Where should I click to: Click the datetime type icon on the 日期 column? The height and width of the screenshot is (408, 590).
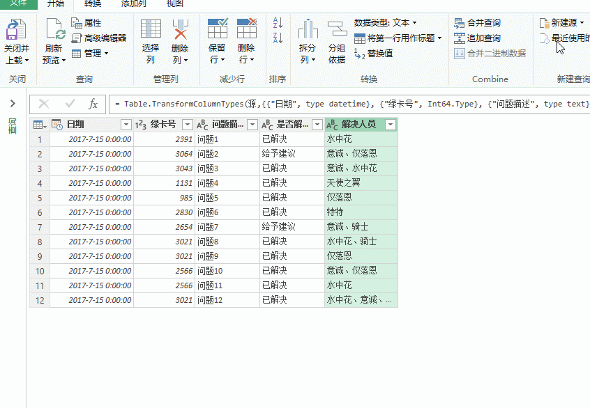click(x=56, y=125)
